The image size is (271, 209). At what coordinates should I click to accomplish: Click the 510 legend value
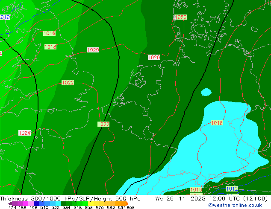click(x=44, y=207)
